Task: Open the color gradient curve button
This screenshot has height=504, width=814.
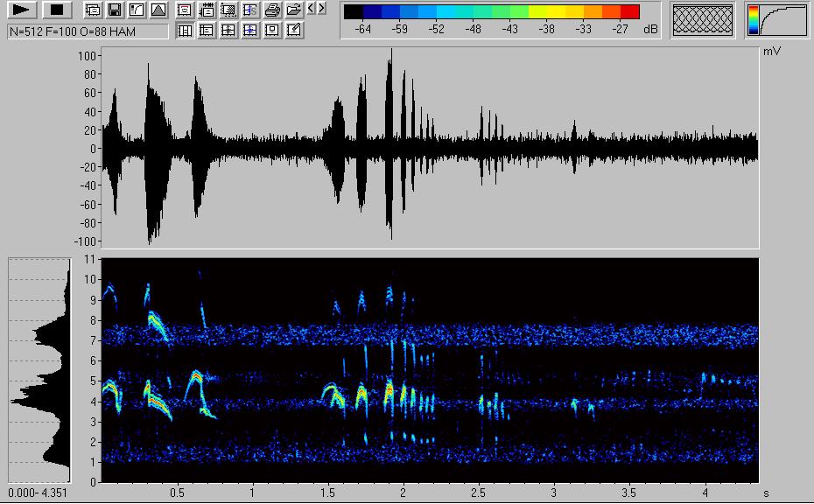Action: (777, 20)
